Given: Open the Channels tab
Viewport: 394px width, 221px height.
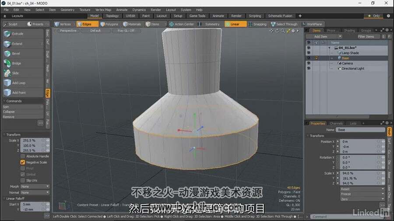Looking at the screenshot, I should click(336, 124).
